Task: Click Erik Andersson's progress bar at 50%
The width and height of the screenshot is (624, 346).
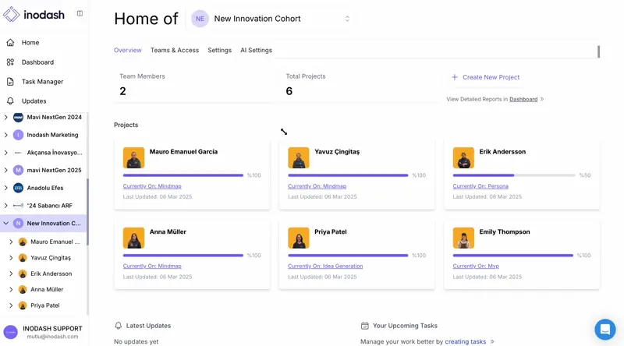Action: 513,175
